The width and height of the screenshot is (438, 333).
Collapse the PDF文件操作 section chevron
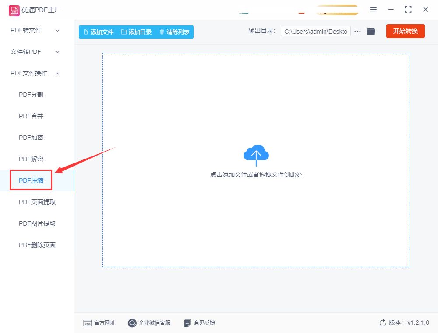[x=57, y=74]
